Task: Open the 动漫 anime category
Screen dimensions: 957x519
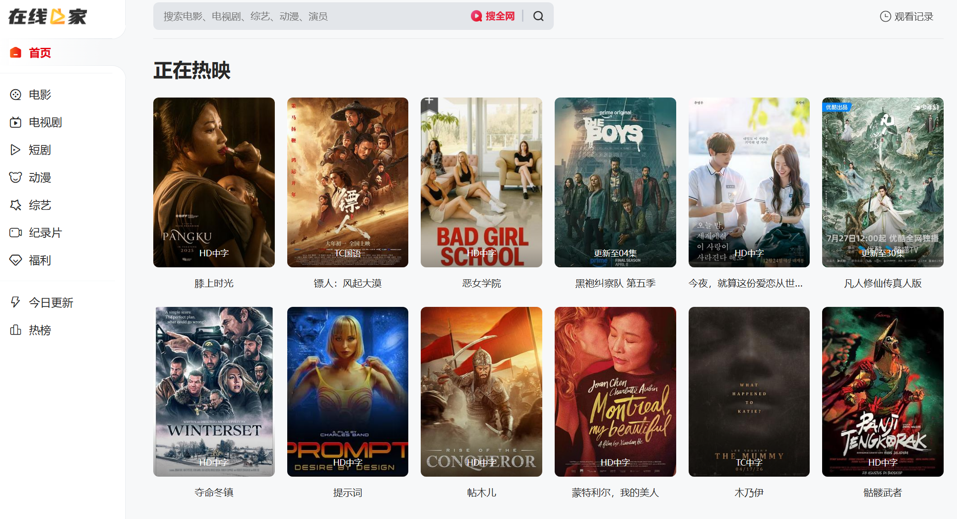Action: 40,178
